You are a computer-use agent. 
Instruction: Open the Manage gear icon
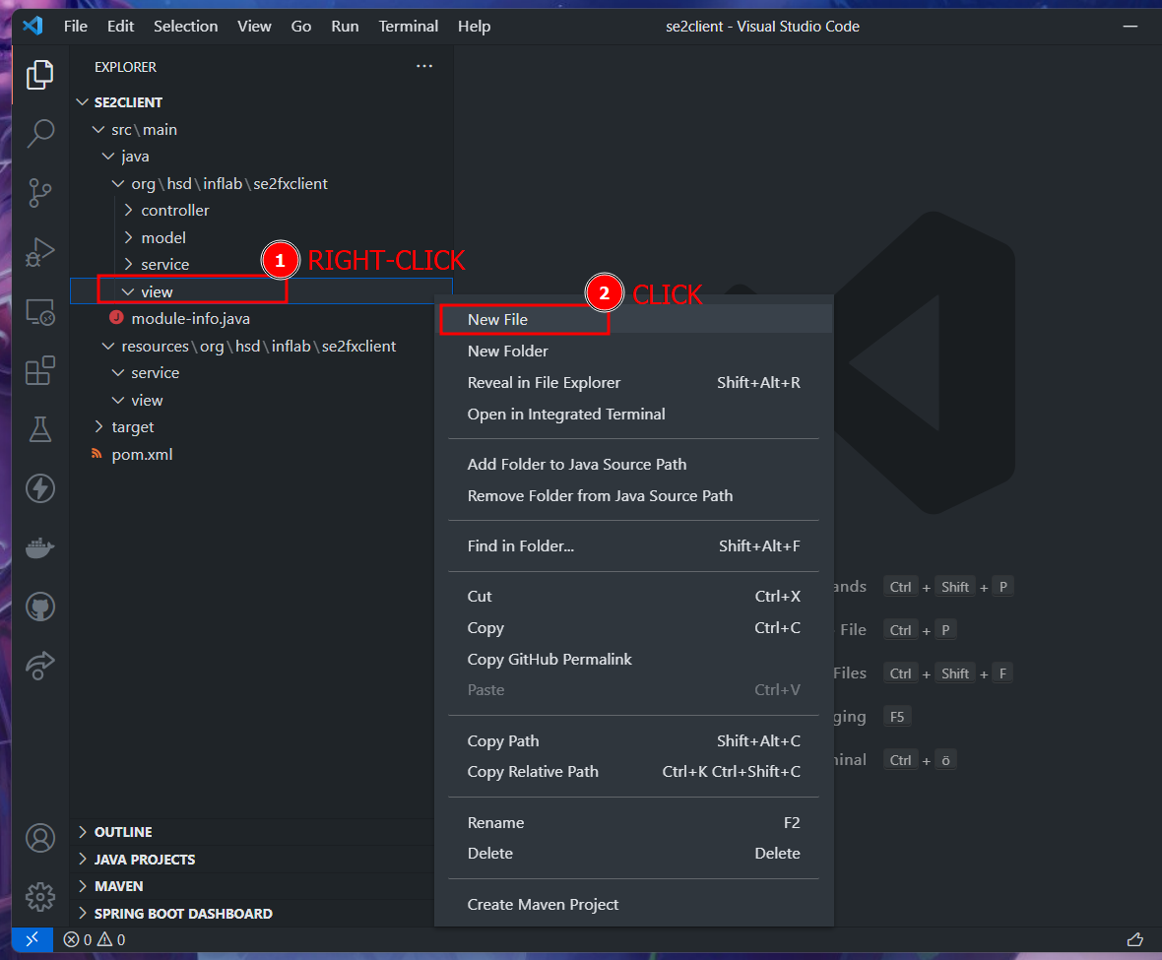coord(40,896)
